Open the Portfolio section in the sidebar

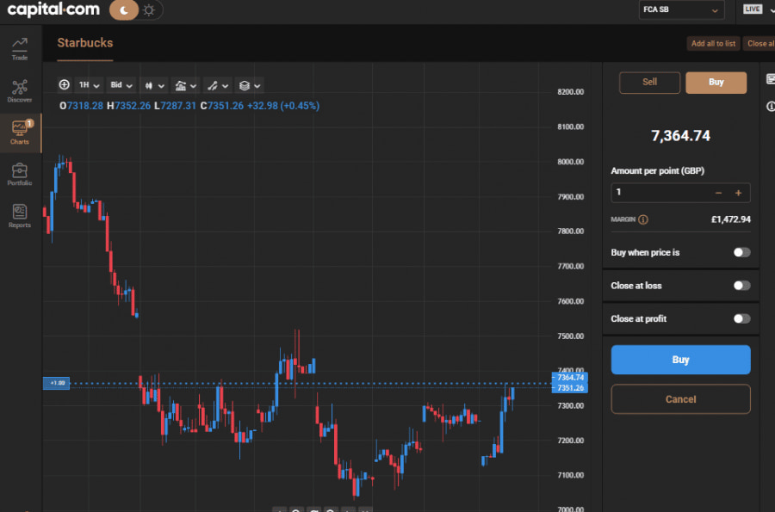coord(20,174)
